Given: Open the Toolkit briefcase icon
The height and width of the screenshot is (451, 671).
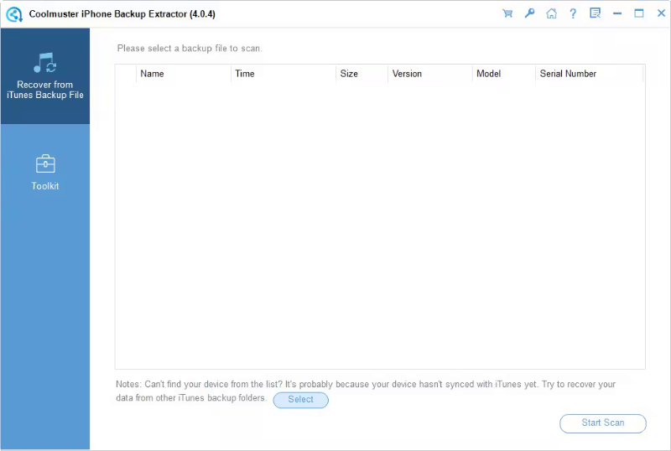Looking at the screenshot, I should tap(44, 163).
